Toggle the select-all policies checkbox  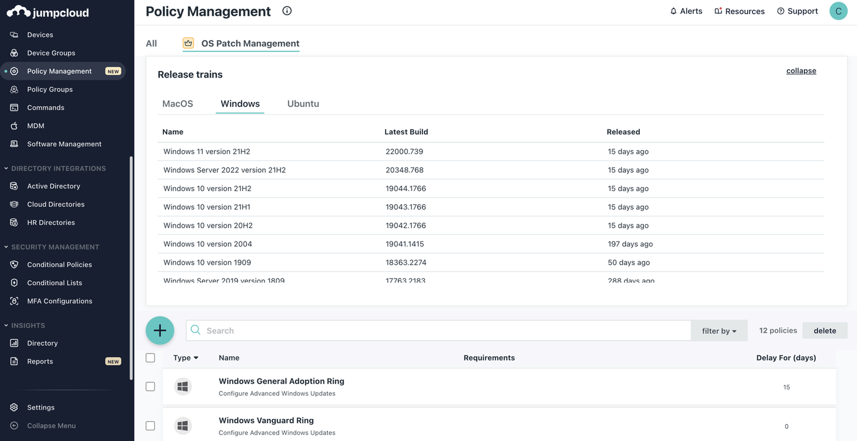(x=150, y=358)
